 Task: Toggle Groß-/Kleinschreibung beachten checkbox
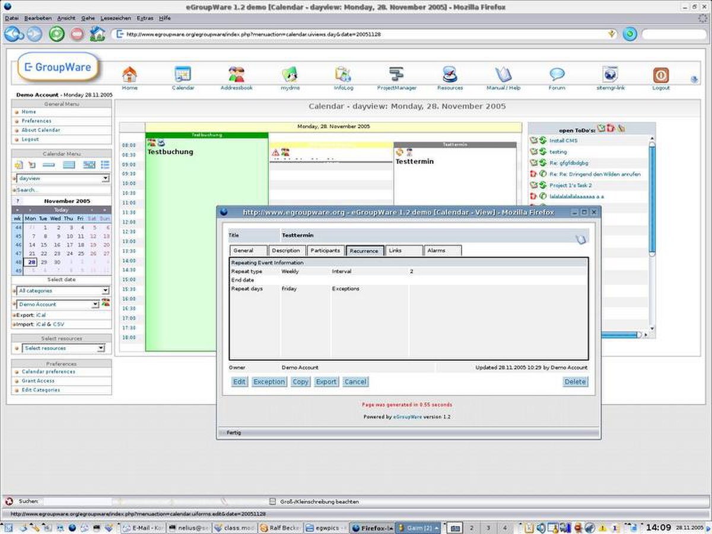273,501
